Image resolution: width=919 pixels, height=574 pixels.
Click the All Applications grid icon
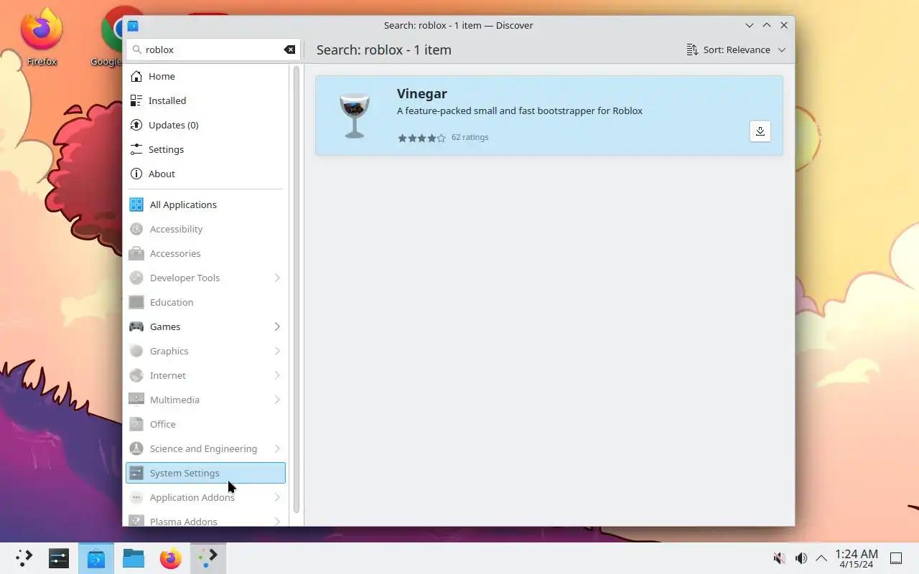point(136,204)
